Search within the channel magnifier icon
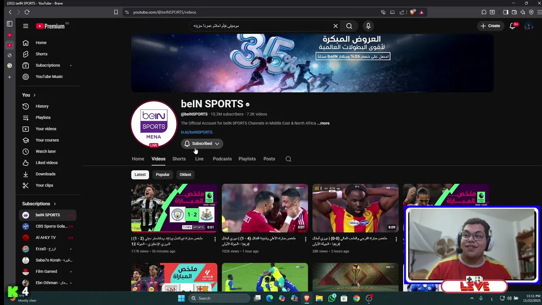This screenshot has height=305, width=542. [288, 159]
